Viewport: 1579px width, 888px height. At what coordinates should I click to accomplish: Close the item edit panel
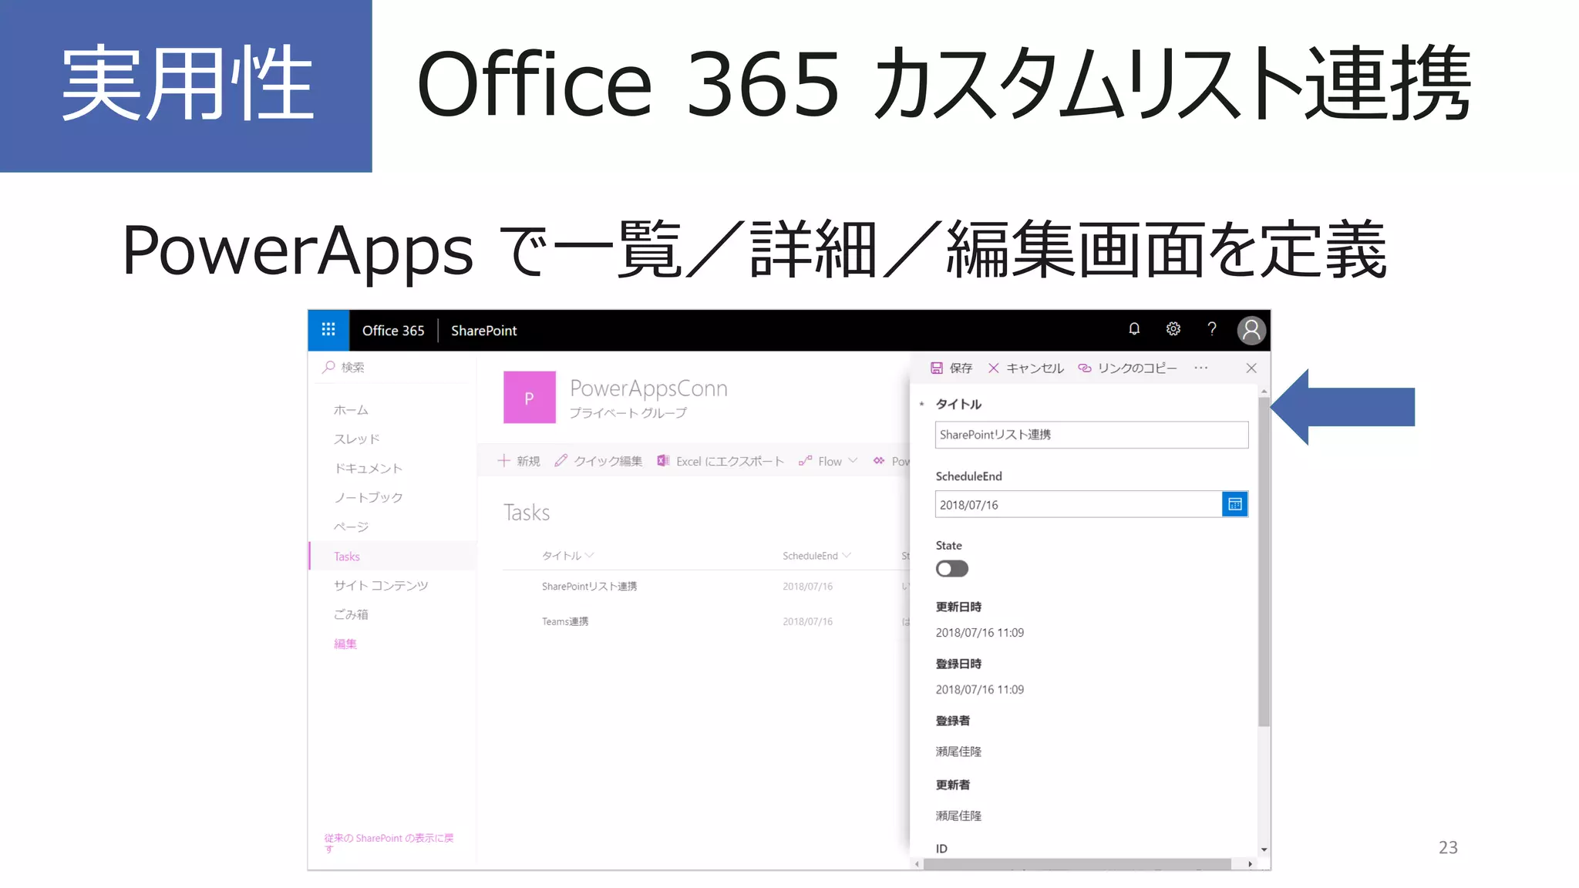(1251, 368)
